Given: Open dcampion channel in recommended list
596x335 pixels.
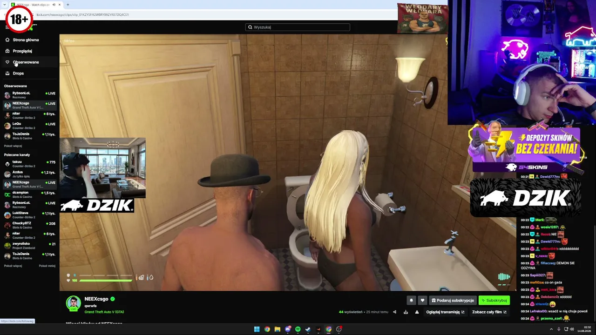Looking at the screenshot, I should click(x=29, y=194).
